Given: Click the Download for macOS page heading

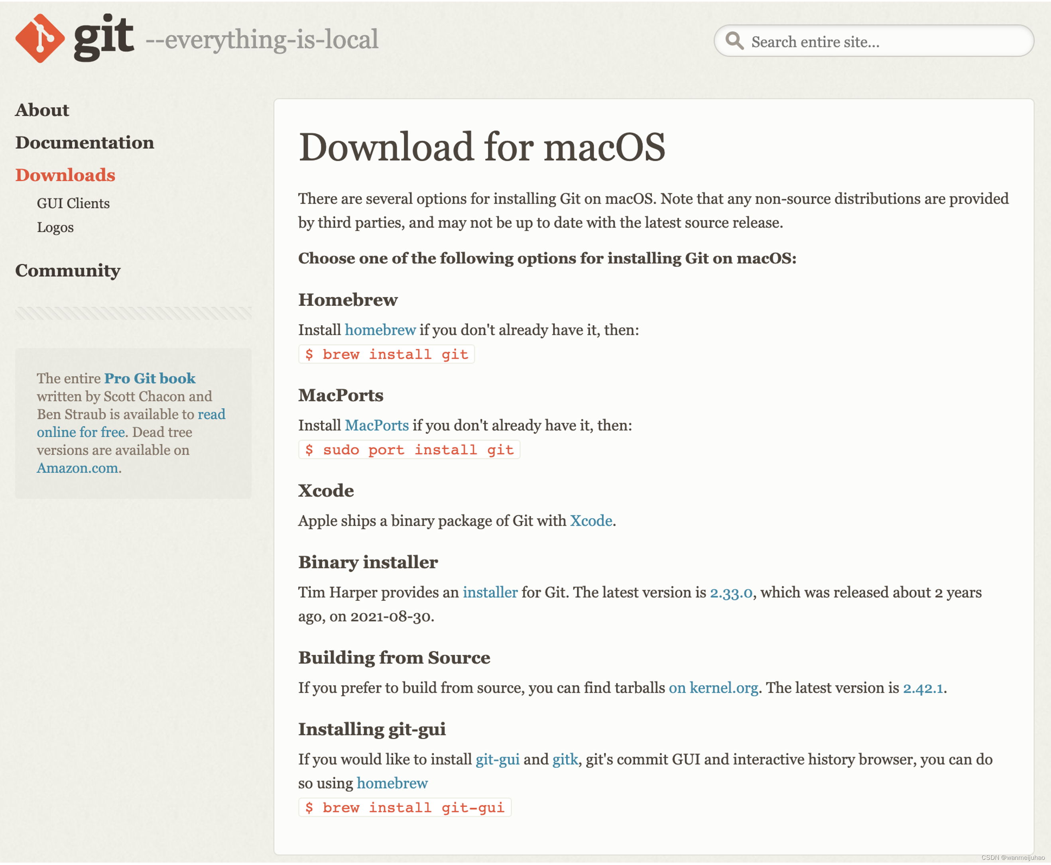Looking at the screenshot, I should (x=482, y=147).
